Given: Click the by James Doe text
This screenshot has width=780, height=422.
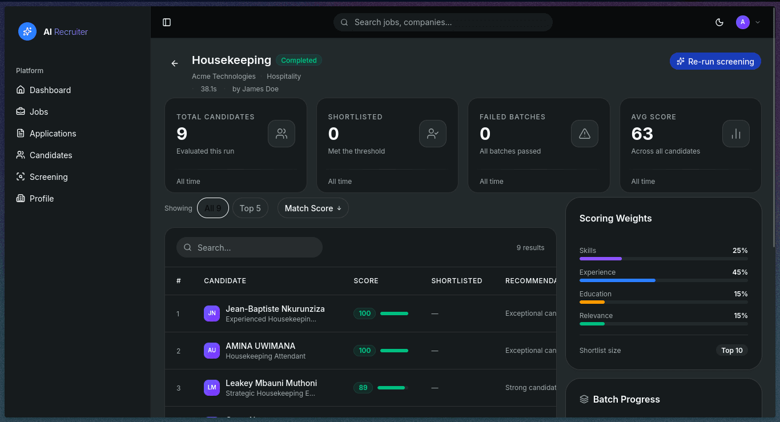Looking at the screenshot, I should coord(255,89).
